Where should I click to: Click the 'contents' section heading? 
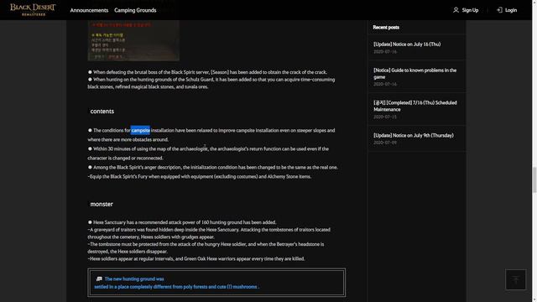coord(102,112)
